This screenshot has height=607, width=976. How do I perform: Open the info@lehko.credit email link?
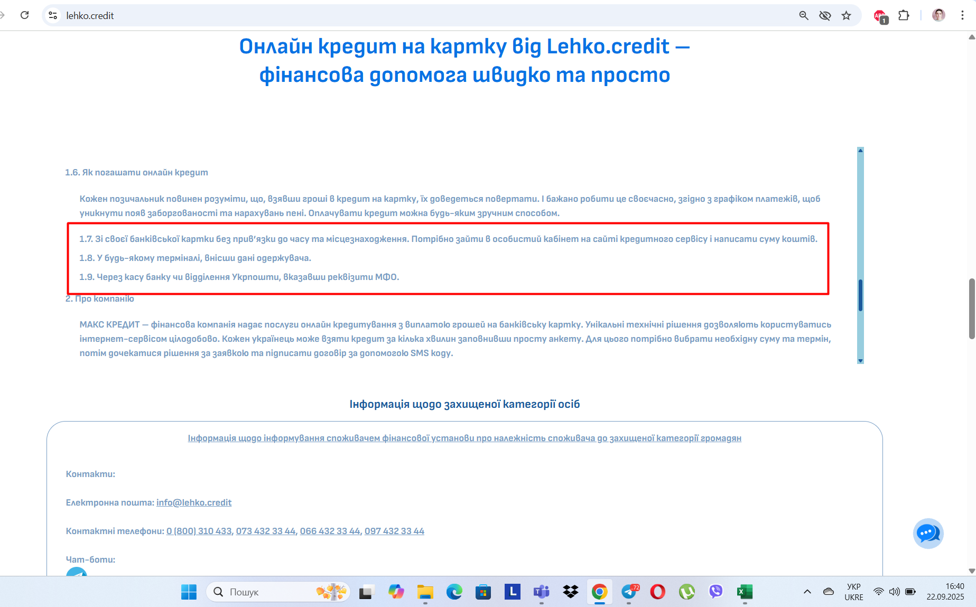tap(194, 502)
